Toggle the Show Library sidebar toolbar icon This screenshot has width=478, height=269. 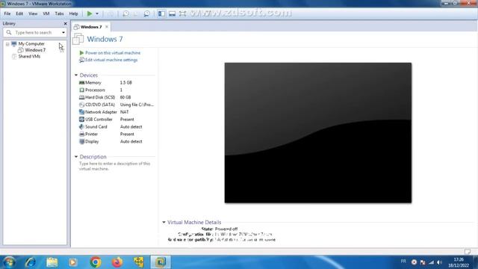click(x=161, y=13)
